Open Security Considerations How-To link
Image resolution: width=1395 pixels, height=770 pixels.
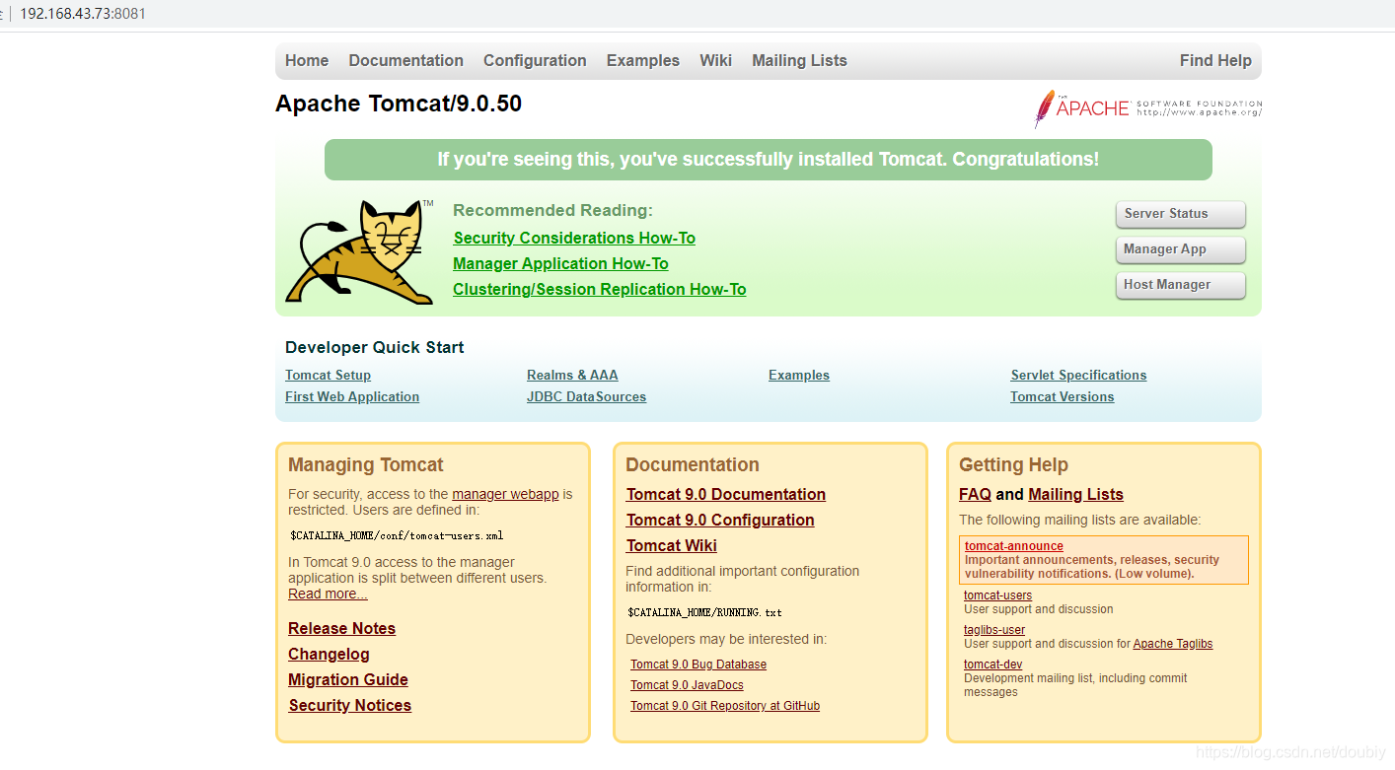point(574,238)
